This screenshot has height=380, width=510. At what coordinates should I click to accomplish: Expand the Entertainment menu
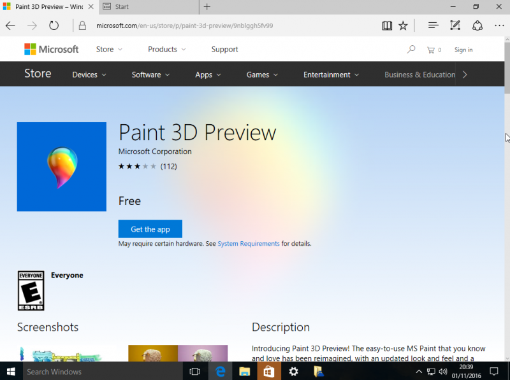coord(331,74)
